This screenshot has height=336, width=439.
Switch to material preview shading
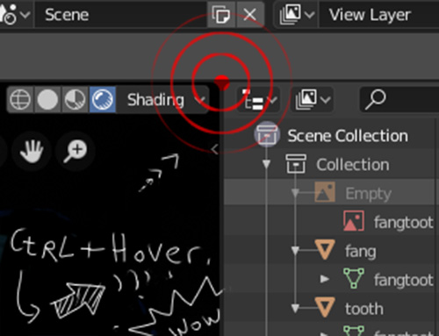click(75, 99)
